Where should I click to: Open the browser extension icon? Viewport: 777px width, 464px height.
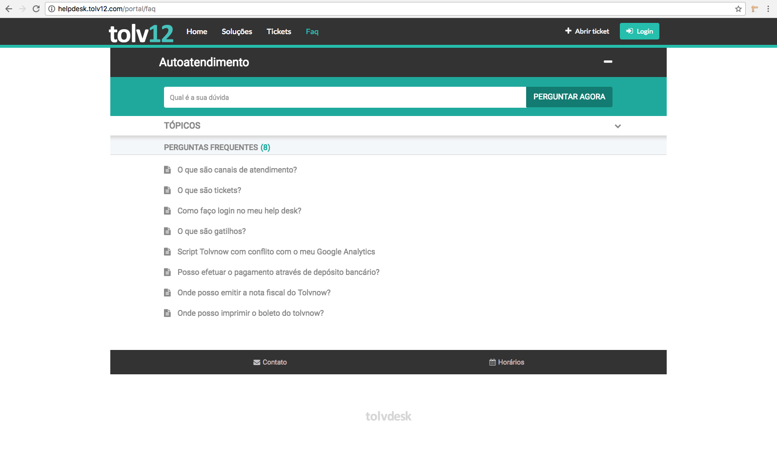(755, 9)
